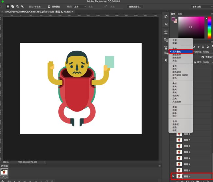
Task: Open the timeline looping options dropdown
Action: [11, 181]
